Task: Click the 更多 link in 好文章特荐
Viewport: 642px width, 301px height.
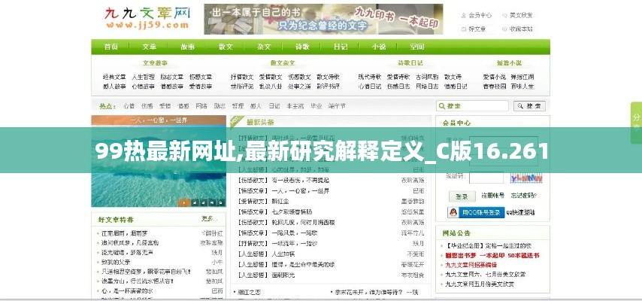Action: click(208, 219)
